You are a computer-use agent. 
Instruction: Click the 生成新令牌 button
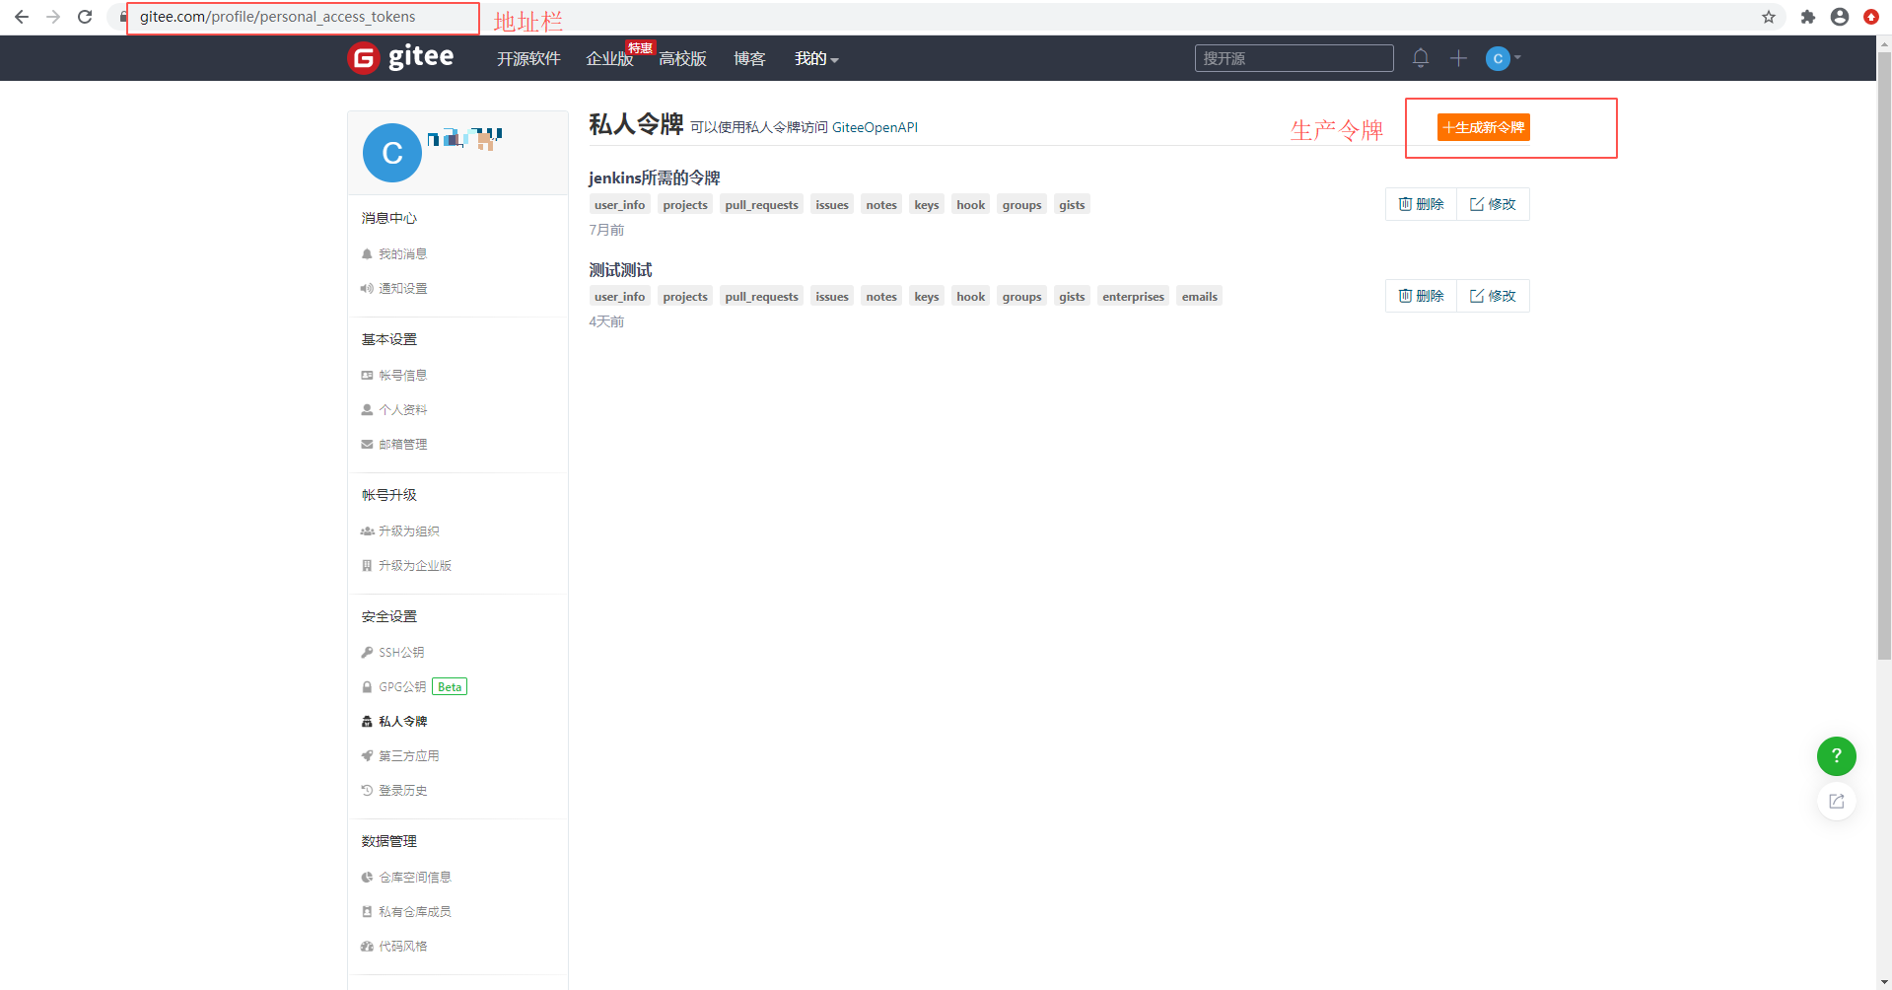click(1483, 127)
